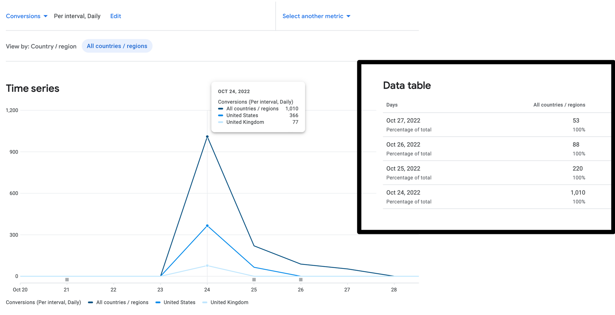Viewport: 615px width, 315px height.
Task: Select the Oct 24, 2022 row
Action: click(497, 197)
